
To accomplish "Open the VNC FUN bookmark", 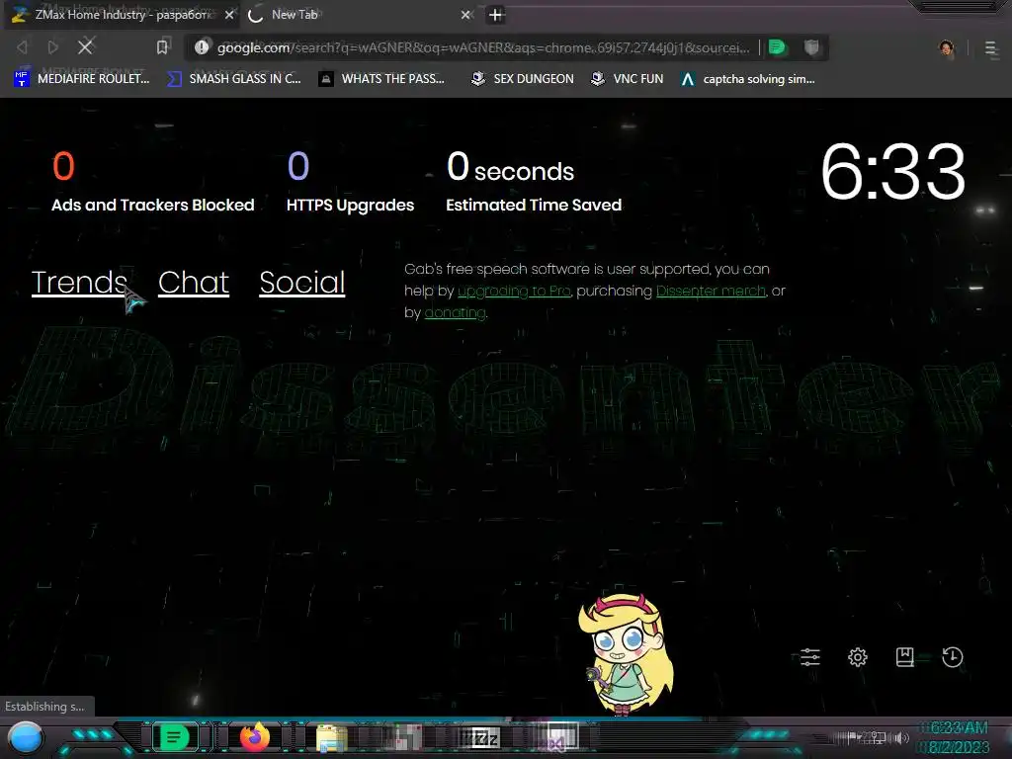I will 627,79.
